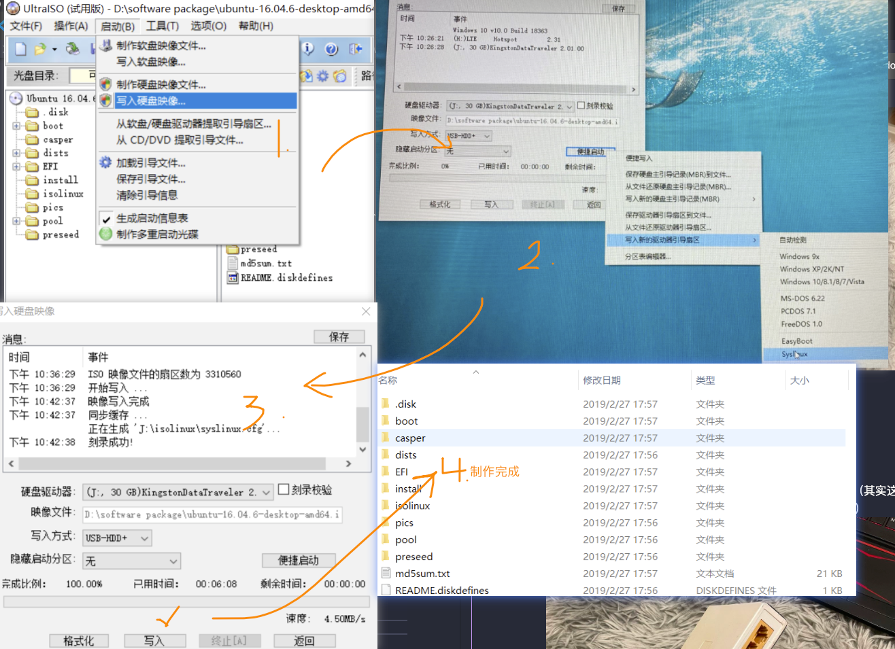Click the Open CD/DVD disc icon
This screenshot has height=649, width=895.
pos(72,49)
